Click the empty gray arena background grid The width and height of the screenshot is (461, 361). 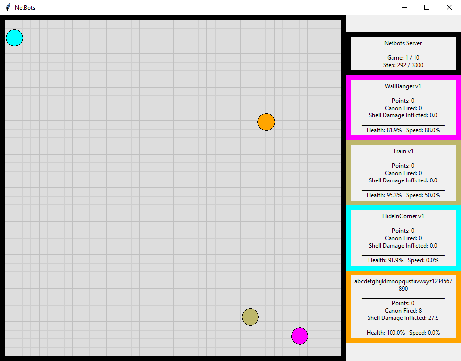(122, 220)
